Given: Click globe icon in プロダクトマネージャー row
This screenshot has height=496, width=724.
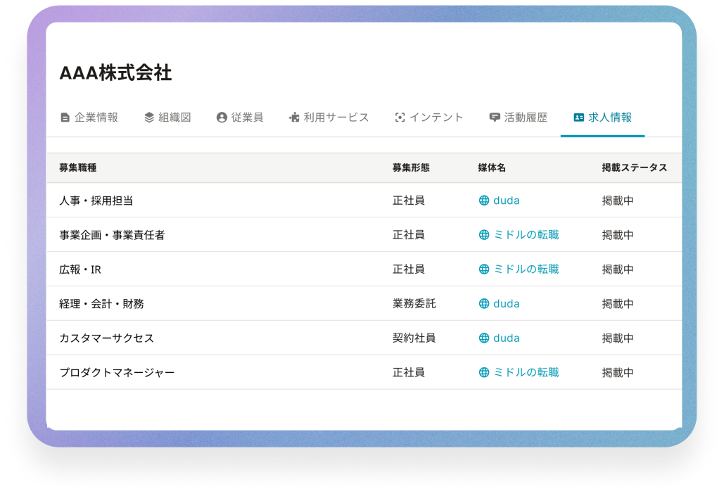Looking at the screenshot, I should [x=484, y=372].
